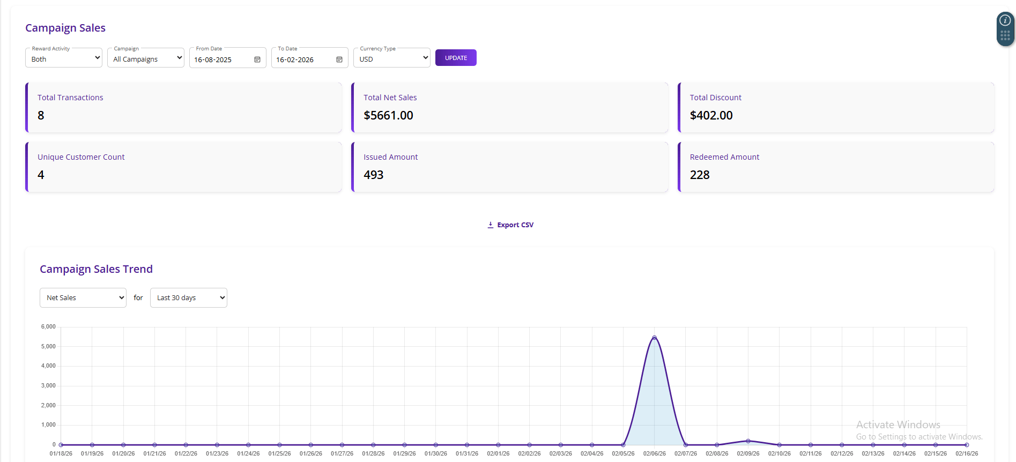The image size is (1016, 462).
Task: Open the From Date calendar picker icon
Action: tap(257, 59)
